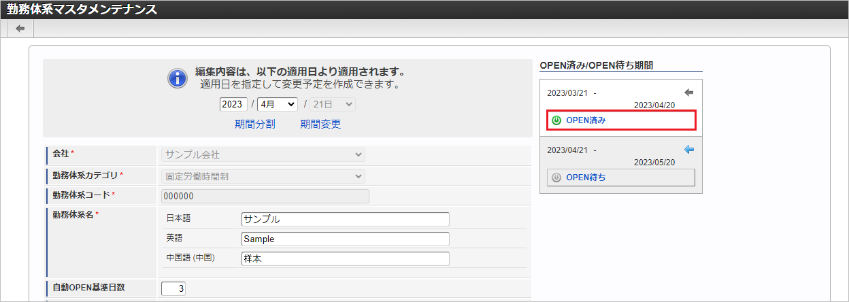Click the gray power icon on OPEN待ち
The width and height of the screenshot is (849, 302).
pos(556,178)
